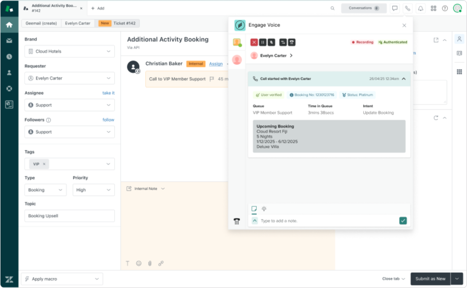The height and width of the screenshot is (288, 467).
Task: Open the knowledge book icon on the right
Action: click(x=459, y=53)
